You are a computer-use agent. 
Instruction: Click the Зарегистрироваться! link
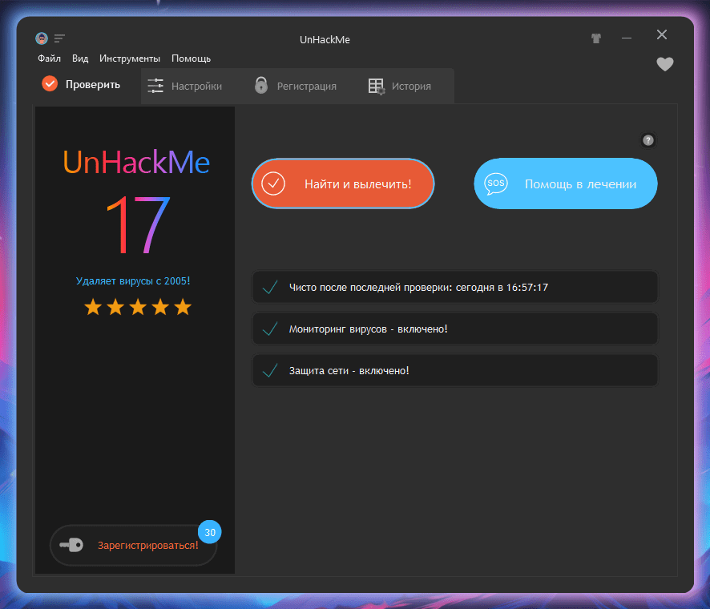pos(147,546)
